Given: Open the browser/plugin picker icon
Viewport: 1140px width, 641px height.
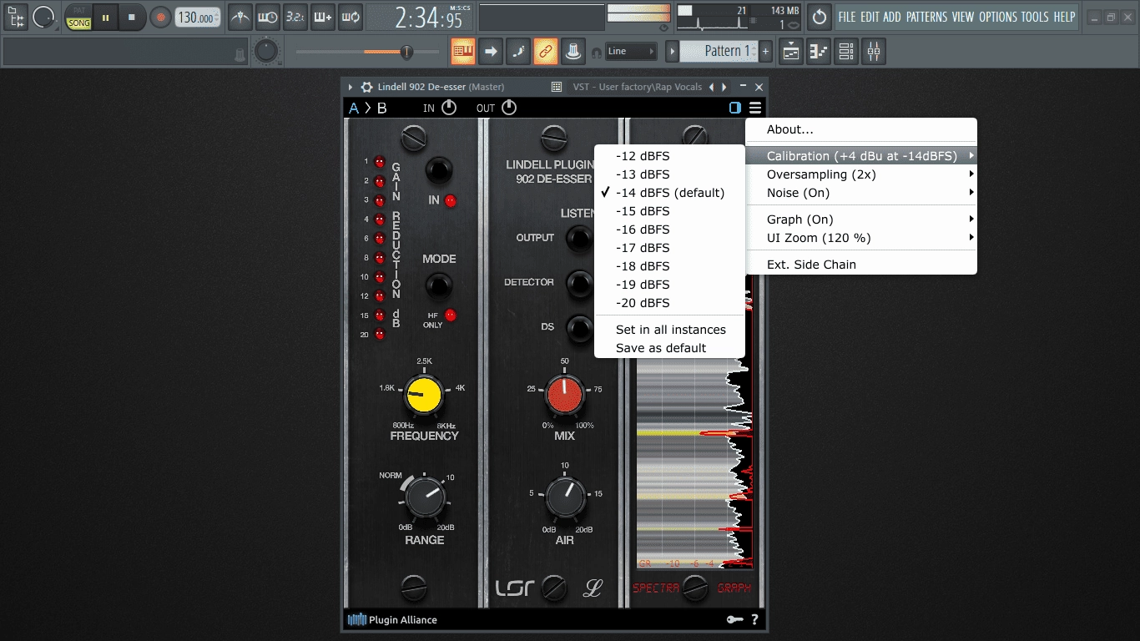Looking at the screenshot, I should coord(16,17).
